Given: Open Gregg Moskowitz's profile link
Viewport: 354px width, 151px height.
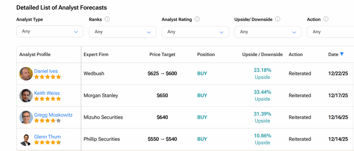Looking at the screenshot, I should [53, 115].
